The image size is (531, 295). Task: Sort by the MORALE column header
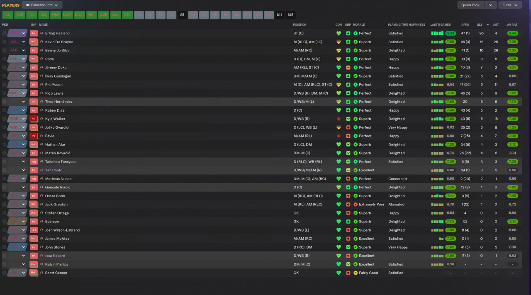point(359,25)
